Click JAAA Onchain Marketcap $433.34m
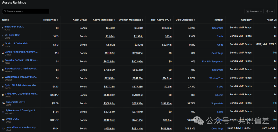278x132 pixels. tap(137, 128)
